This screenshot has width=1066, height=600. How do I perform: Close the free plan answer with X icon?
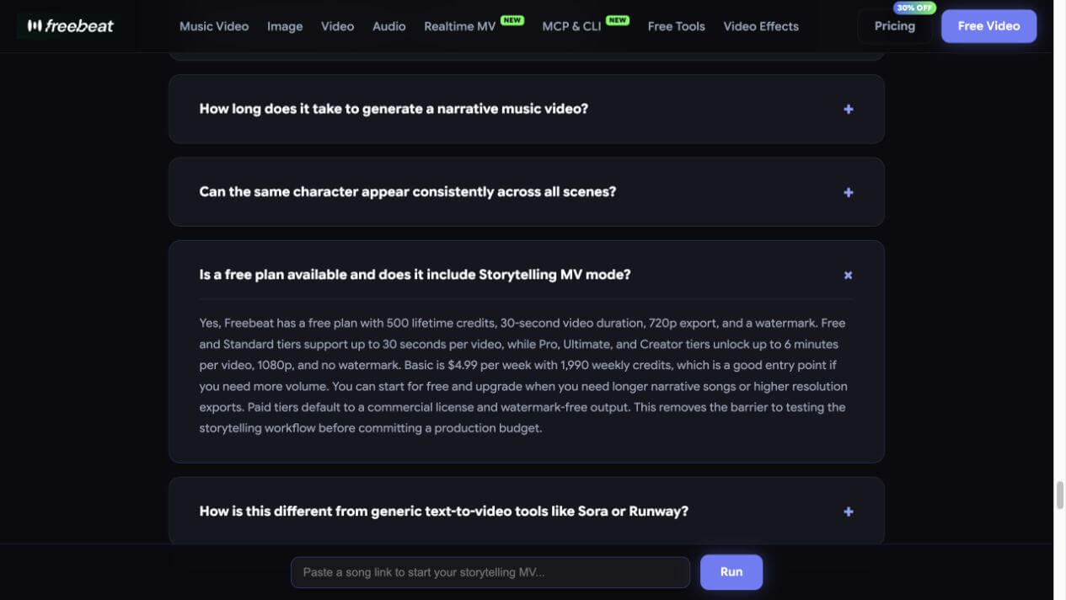(x=849, y=275)
